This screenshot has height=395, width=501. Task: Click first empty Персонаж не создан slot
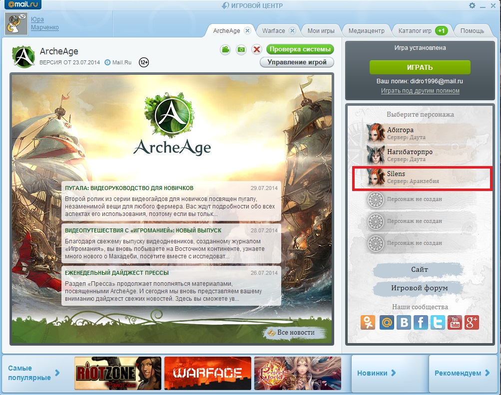tap(421, 199)
